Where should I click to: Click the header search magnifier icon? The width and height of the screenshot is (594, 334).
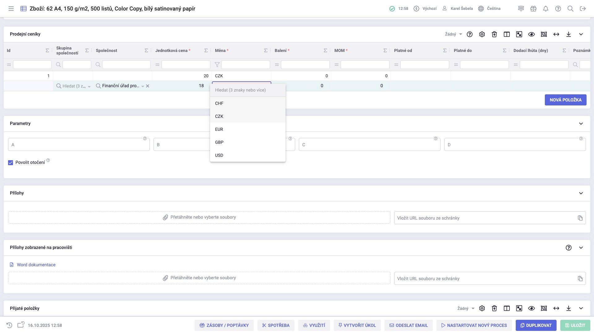(570, 9)
